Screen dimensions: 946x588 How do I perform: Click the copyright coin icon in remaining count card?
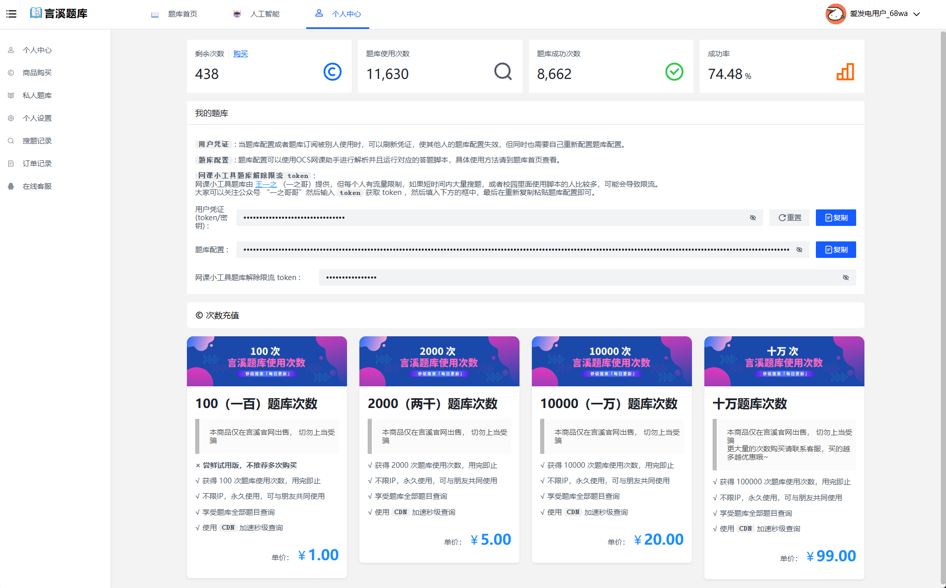click(x=332, y=72)
